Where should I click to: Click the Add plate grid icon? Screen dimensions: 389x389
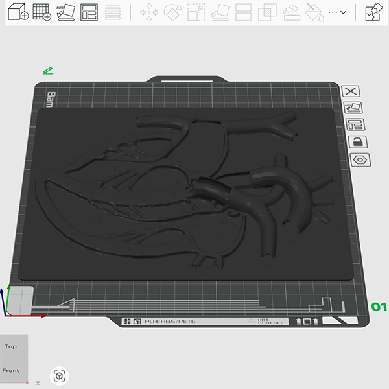pyautogui.click(x=42, y=12)
